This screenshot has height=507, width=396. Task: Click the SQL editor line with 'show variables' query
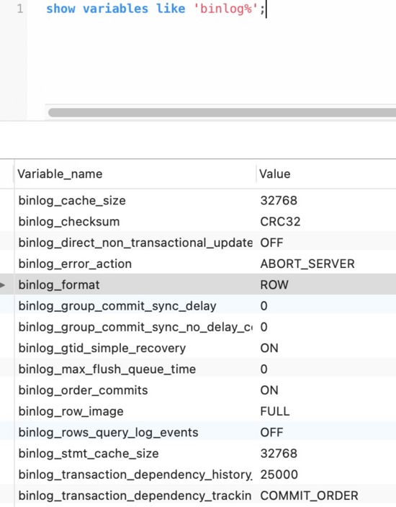(156, 9)
